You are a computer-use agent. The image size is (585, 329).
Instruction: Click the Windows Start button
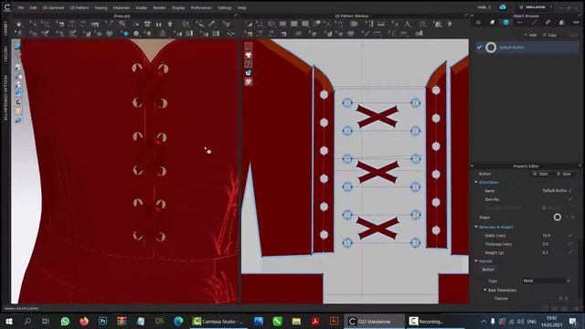8,321
